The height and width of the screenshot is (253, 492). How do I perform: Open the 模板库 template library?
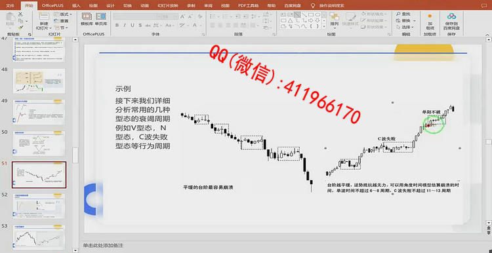click(87, 19)
